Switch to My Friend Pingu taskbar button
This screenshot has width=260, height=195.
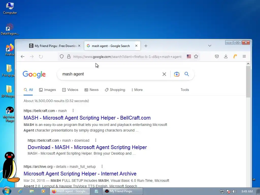[x=123, y=191]
